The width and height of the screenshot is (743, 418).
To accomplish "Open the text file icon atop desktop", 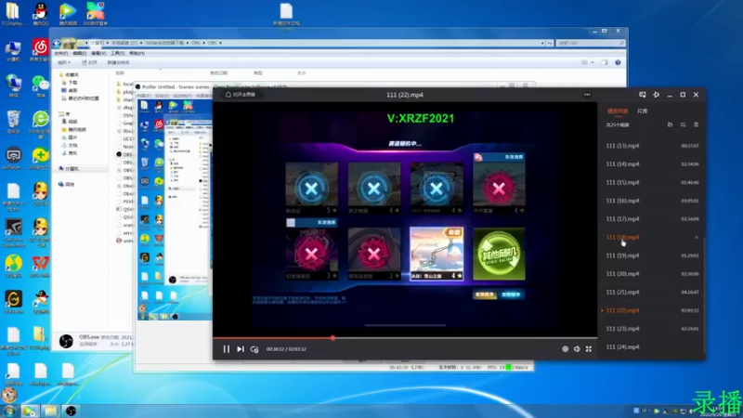I will coord(286,14).
